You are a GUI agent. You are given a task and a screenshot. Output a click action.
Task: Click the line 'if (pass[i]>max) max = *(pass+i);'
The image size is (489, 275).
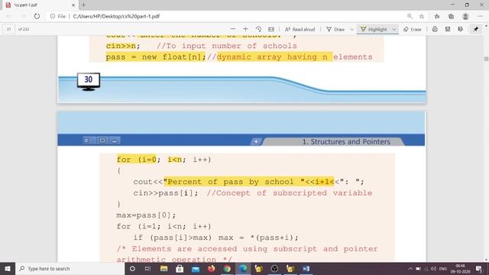pyautogui.click(x=215, y=238)
